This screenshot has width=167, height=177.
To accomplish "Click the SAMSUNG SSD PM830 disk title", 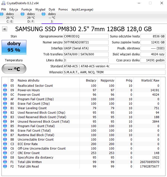I will pos(83,29).
